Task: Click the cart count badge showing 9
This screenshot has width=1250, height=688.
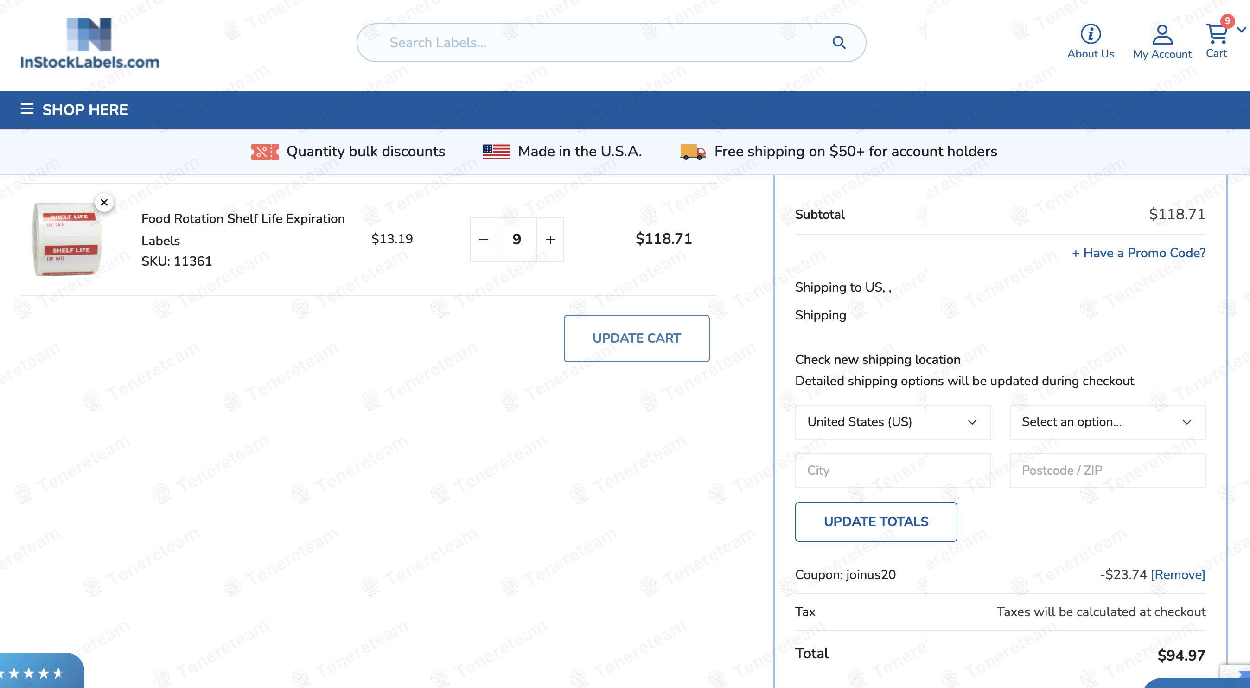Action: [1227, 20]
